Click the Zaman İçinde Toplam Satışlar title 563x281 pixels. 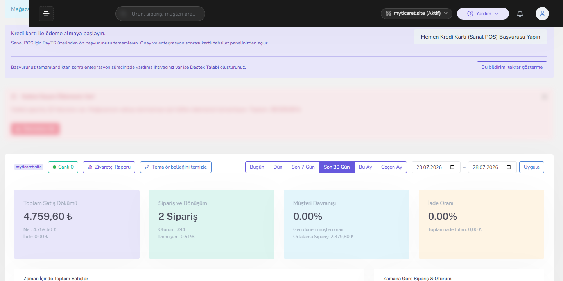pos(56,279)
